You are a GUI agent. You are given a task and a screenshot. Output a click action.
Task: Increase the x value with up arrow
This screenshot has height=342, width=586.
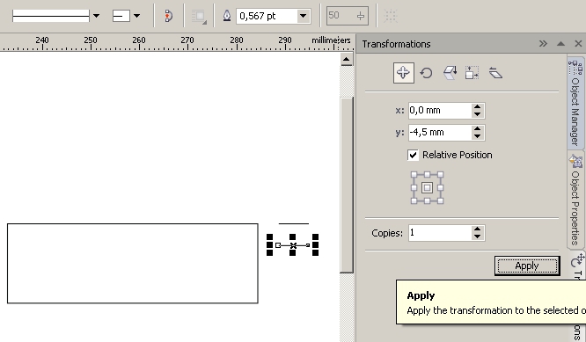point(477,107)
